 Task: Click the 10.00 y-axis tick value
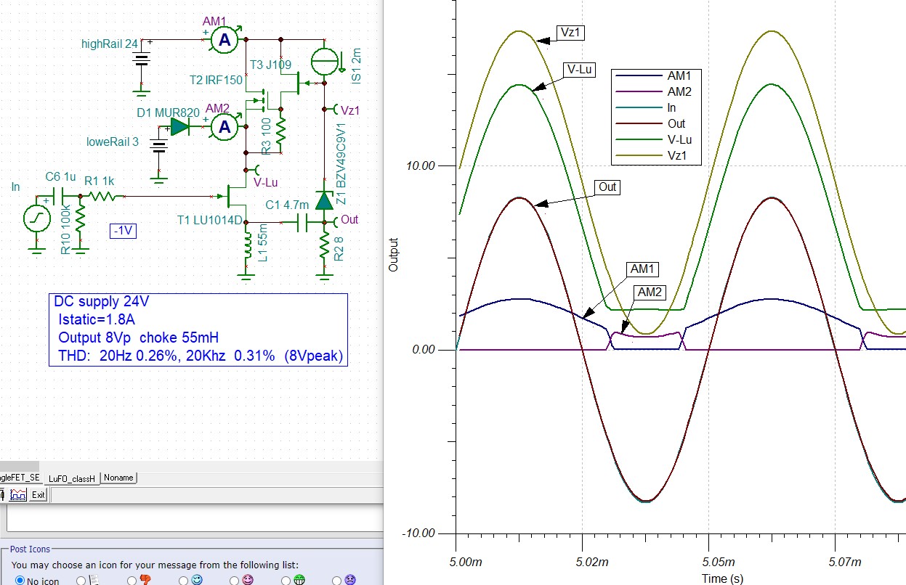(421, 165)
